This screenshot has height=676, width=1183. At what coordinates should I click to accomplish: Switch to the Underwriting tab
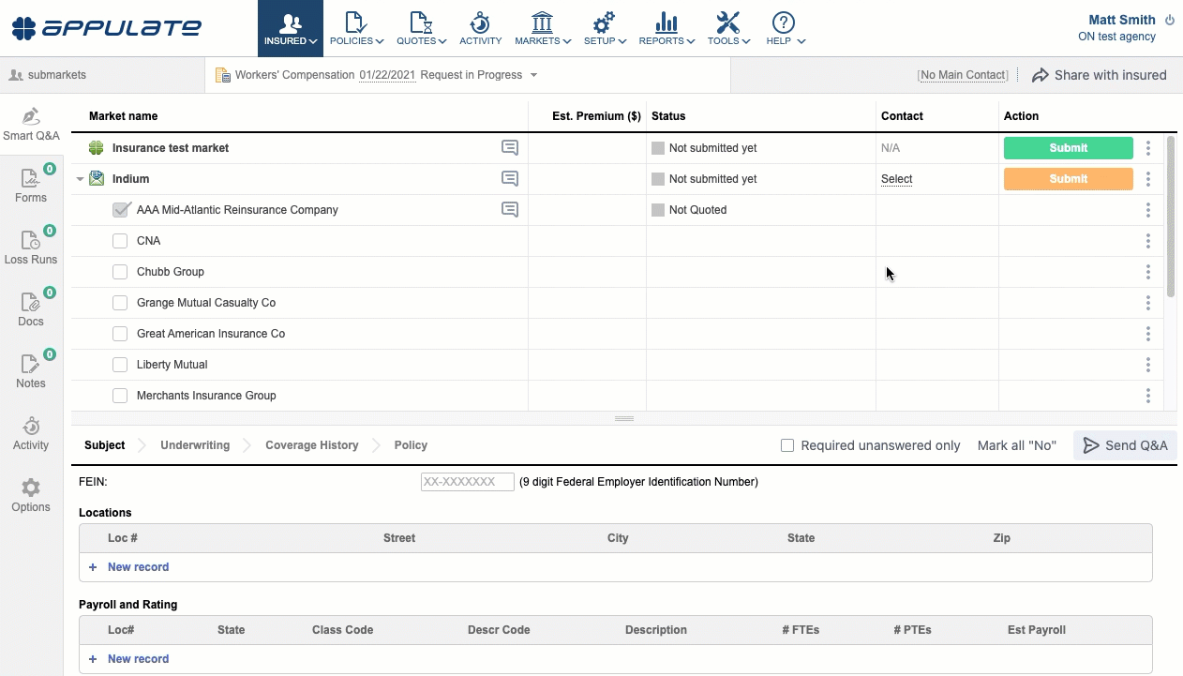(195, 445)
